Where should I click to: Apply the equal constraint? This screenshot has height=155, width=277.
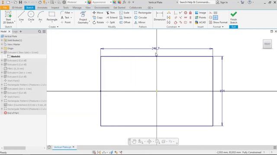pos(190,22)
